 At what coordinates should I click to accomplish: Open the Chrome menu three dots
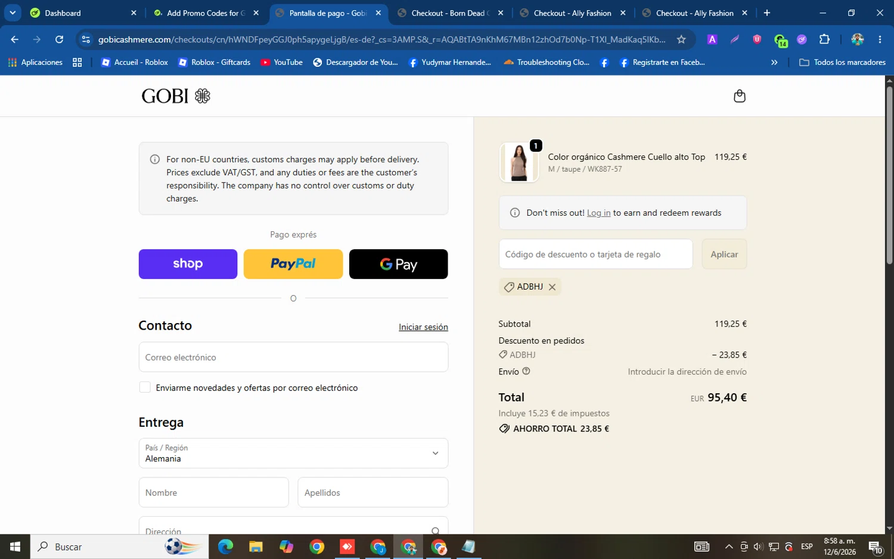point(880,39)
